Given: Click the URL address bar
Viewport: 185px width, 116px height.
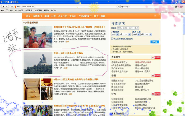Looking at the screenshot, I should [66, 7].
